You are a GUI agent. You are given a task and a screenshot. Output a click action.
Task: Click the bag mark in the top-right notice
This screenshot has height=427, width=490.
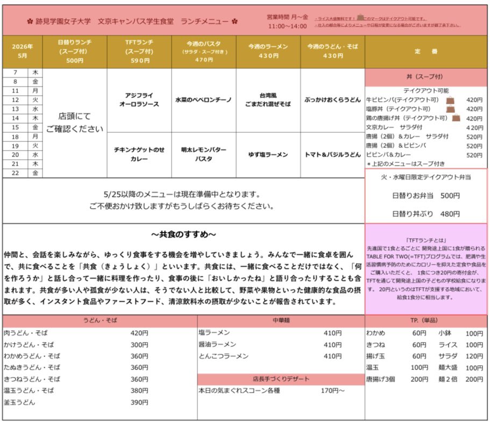pos(360,17)
